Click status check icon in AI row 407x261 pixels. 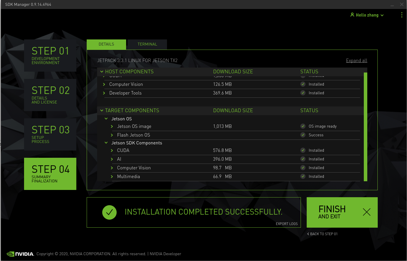pos(303,159)
